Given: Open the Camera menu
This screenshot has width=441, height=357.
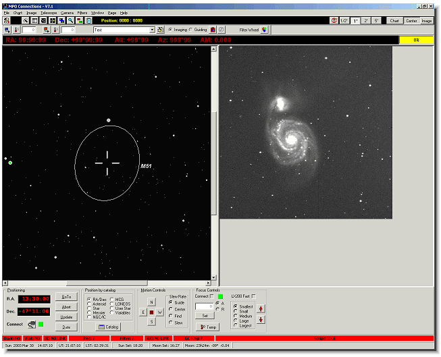Looking at the screenshot, I should tap(68, 13).
